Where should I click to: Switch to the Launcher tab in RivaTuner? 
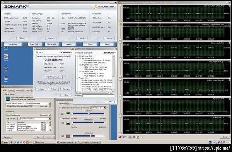click(x=28, y=91)
